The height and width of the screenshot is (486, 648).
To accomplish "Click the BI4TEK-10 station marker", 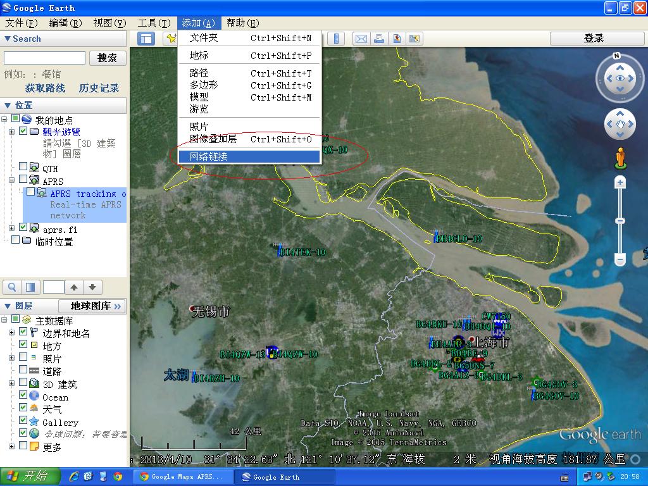I will [x=280, y=250].
